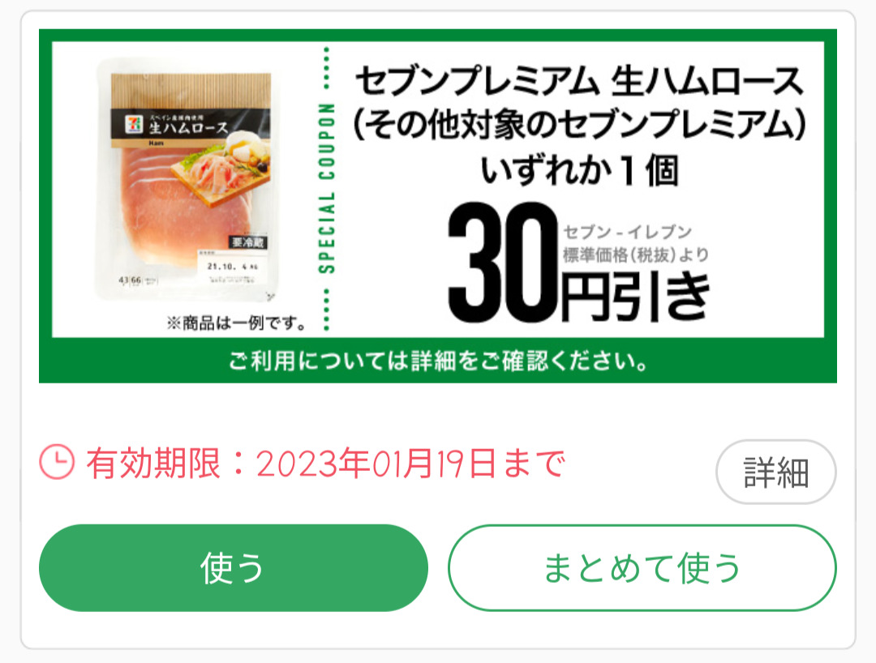Tap the 生ハムロース product package image

tap(187, 180)
